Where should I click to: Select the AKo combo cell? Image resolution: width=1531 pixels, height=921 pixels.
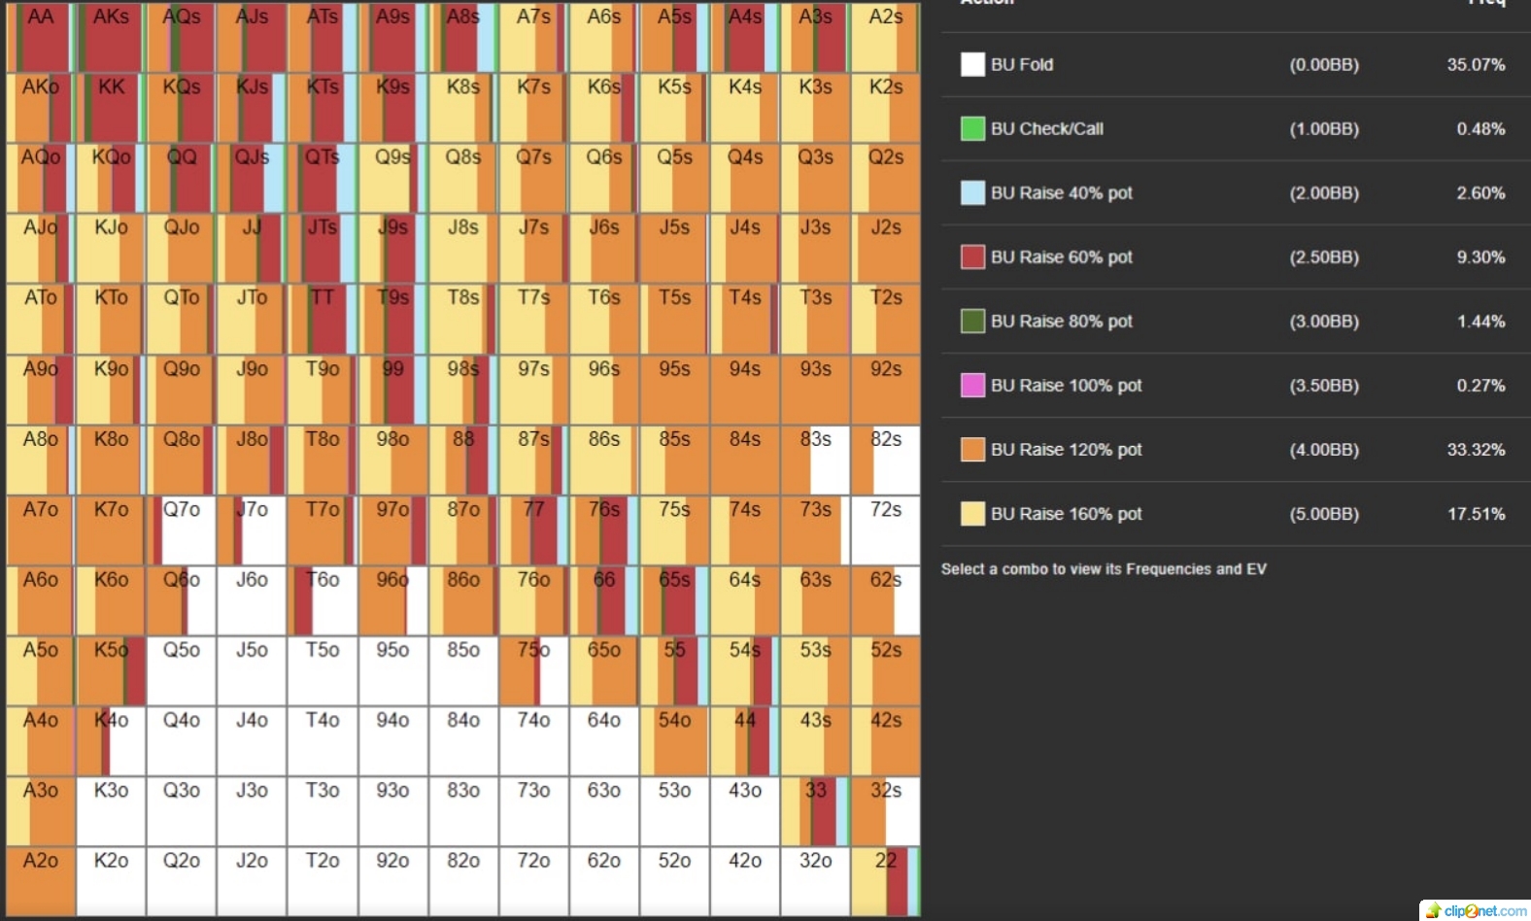[x=41, y=108]
